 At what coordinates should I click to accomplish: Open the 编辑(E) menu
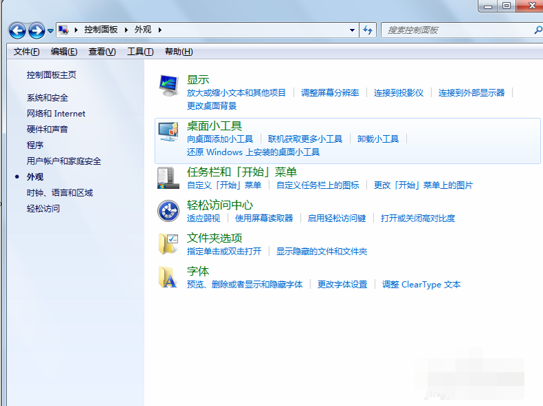[x=64, y=52]
